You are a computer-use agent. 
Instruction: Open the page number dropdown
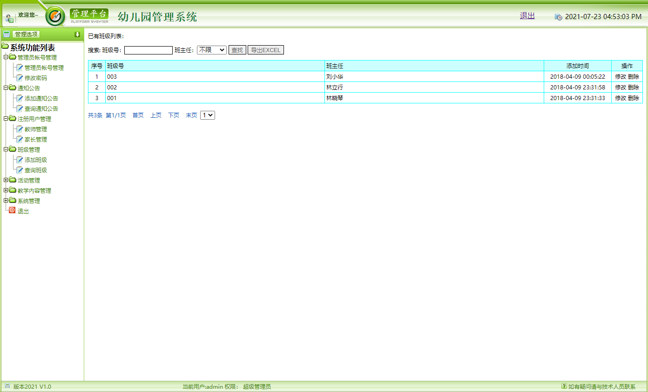[x=207, y=115]
